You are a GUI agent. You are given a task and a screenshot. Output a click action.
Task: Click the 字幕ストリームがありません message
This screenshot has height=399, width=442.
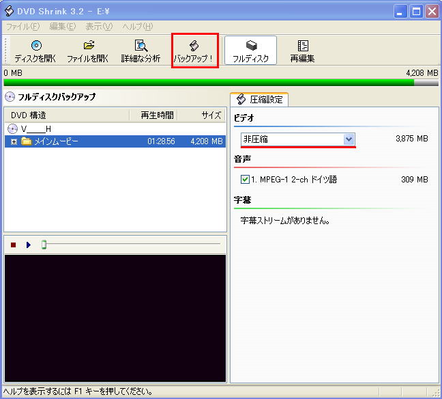(285, 220)
